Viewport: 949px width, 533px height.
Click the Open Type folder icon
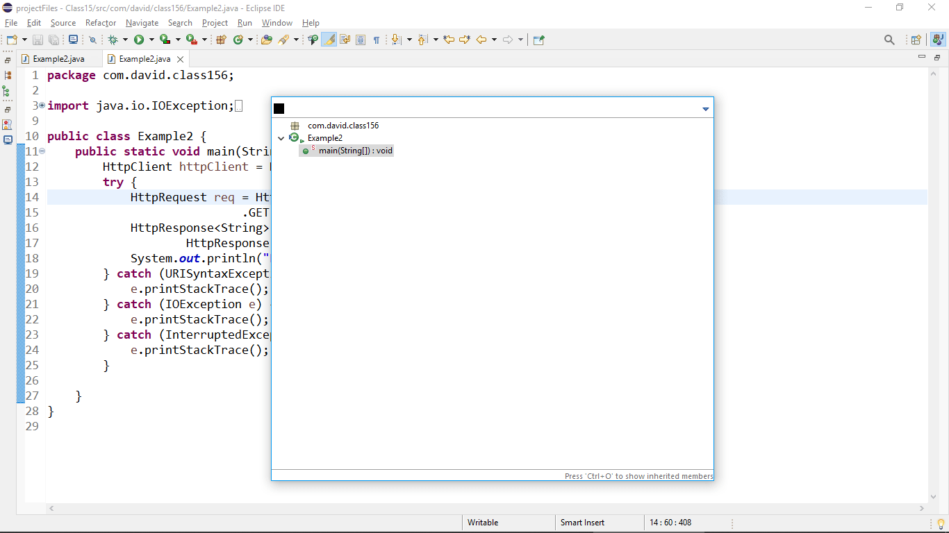[x=266, y=40]
